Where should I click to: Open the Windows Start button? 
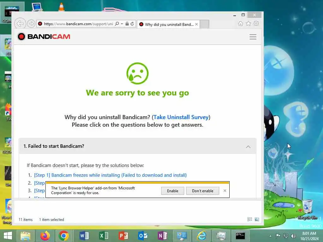8,236
